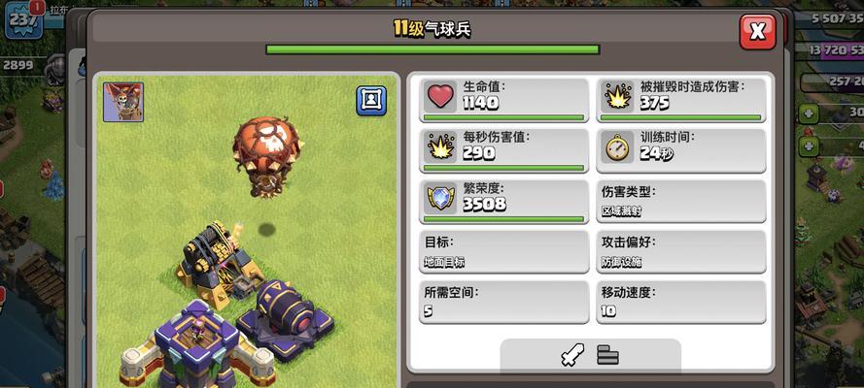
Task: Close the 11级气球兵 info window
Action: pyautogui.click(x=758, y=31)
